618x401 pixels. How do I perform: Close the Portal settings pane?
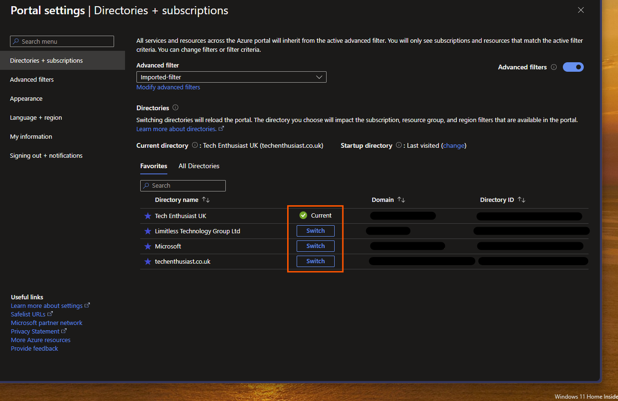click(x=580, y=10)
